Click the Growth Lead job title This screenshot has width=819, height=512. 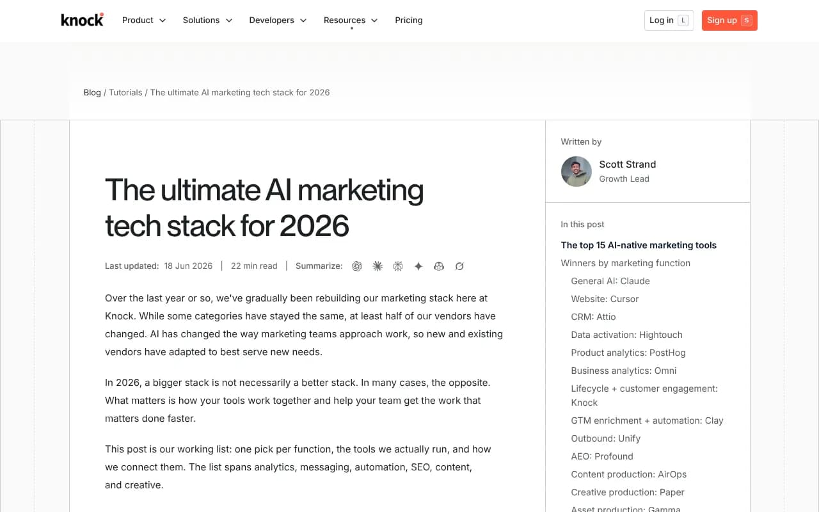[x=624, y=179]
